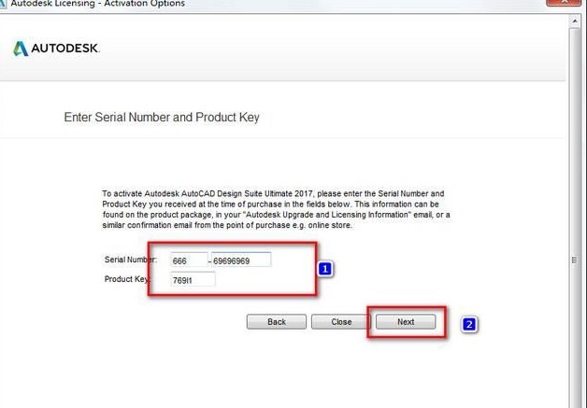Image resolution: width=587 pixels, height=408 pixels.
Task: Click the Back button
Action: point(277,321)
